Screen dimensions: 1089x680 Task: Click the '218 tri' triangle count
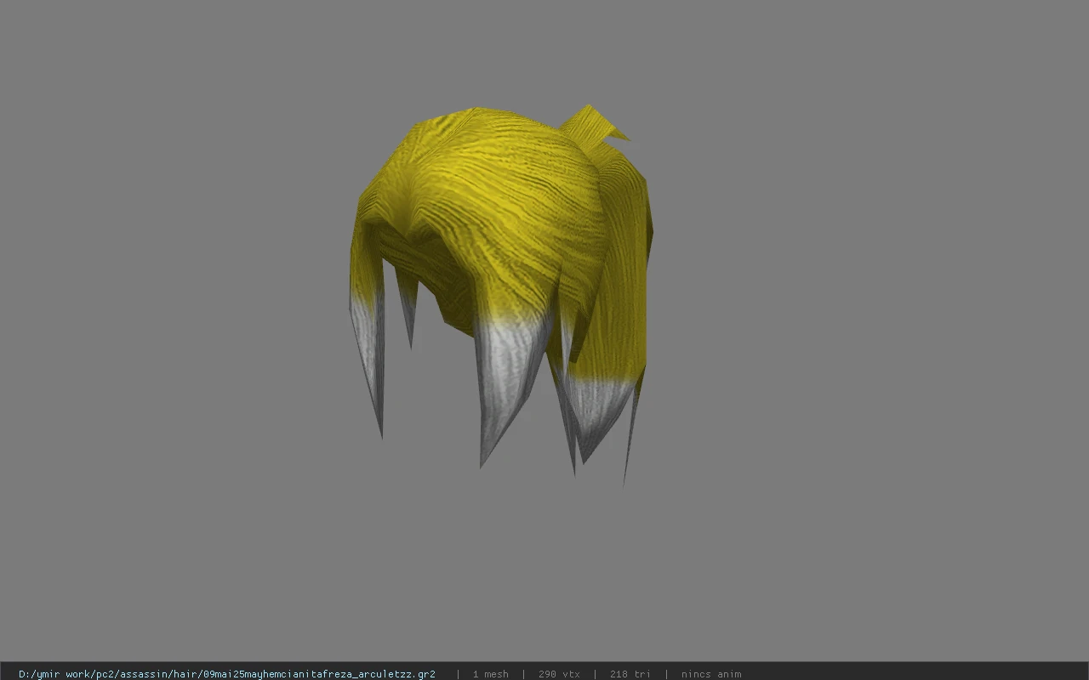point(630,674)
